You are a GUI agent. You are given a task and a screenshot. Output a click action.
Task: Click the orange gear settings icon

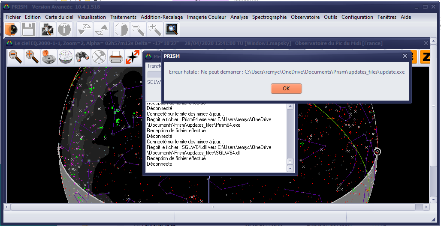(x=49, y=57)
